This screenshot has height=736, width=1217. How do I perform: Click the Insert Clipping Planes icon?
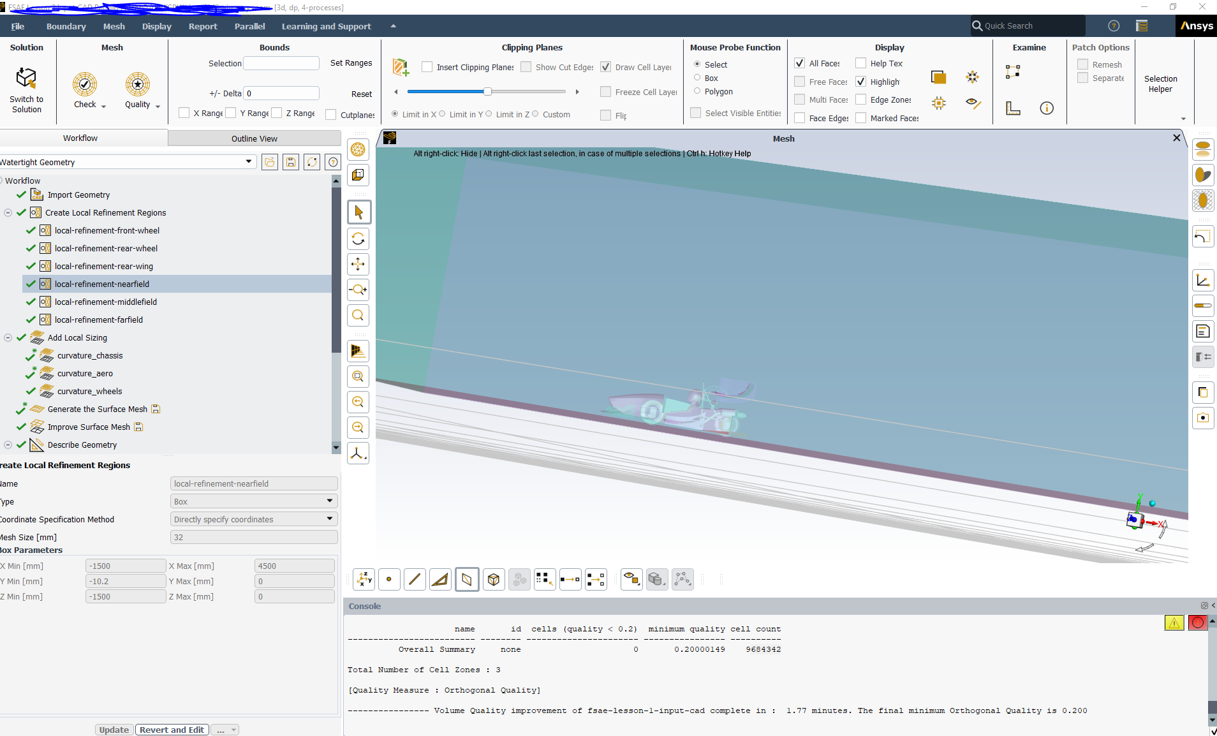(401, 67)
